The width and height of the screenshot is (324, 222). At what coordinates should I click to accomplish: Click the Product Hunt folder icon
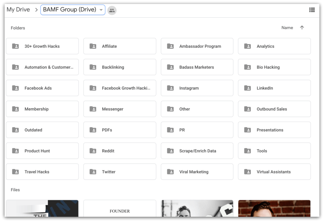16,151
